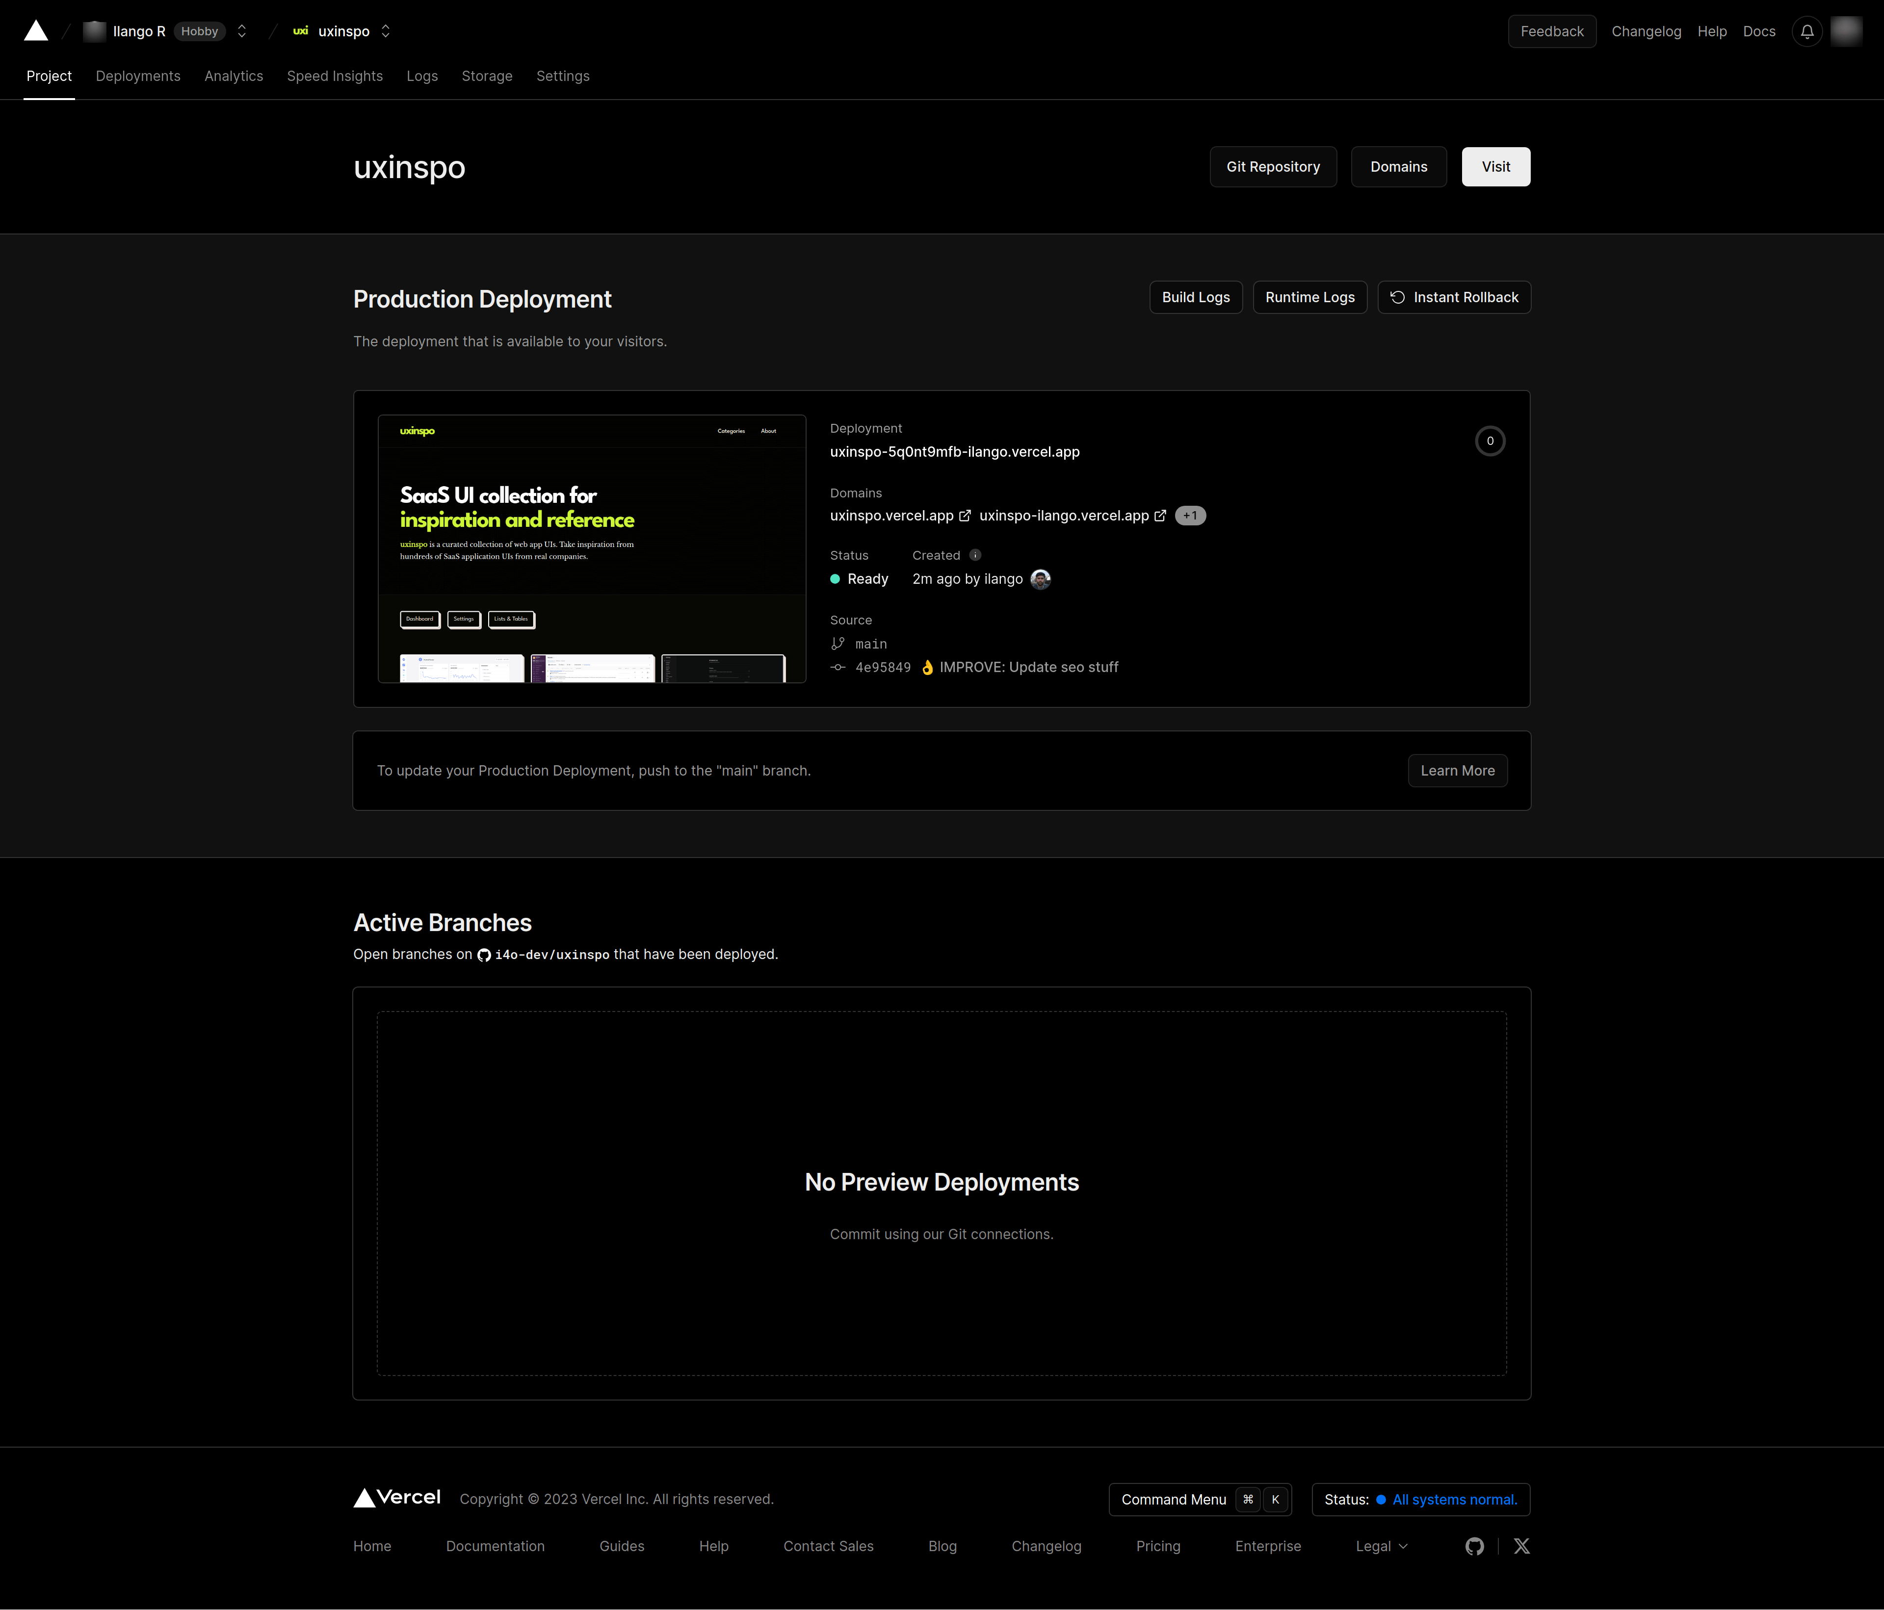The height and width of the screenshot is (1610, 1884).
Task: Expand the team switcher next to Hobby
Action: (242, 31)
